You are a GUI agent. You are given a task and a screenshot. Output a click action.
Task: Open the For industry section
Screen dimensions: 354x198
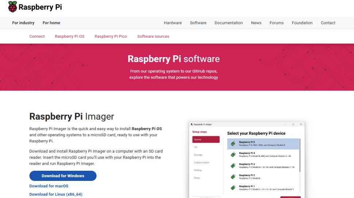pos(23,23)
